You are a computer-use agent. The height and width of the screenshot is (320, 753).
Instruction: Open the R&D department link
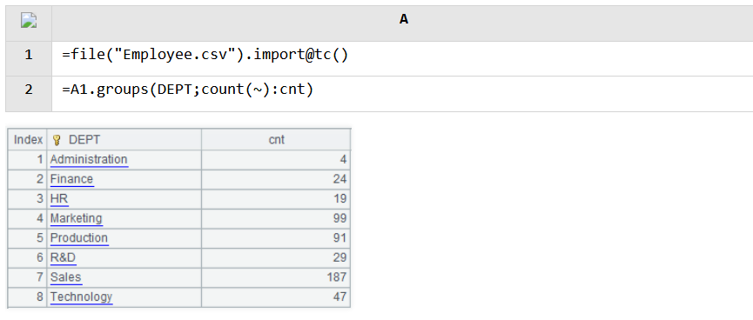coord(63,257)
